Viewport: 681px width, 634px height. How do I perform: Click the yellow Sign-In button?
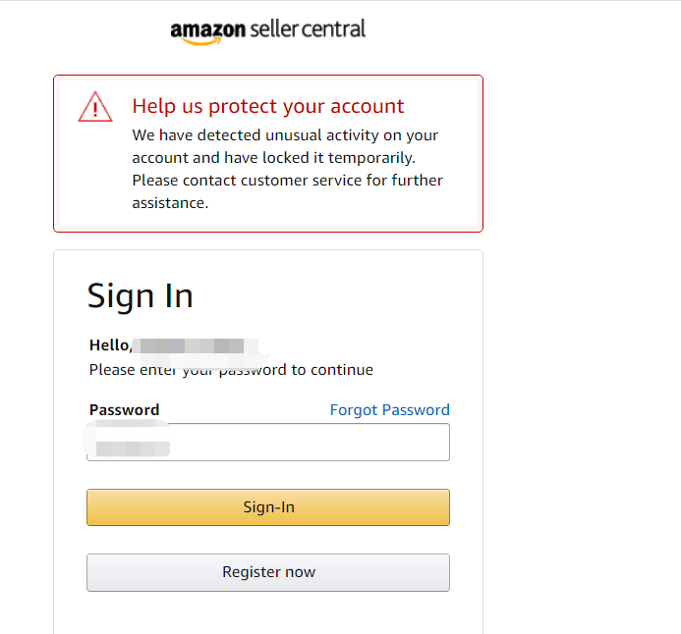[268, 507]
